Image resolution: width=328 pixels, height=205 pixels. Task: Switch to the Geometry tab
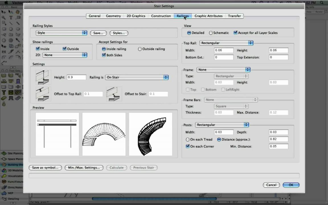[x=113, y=16]
